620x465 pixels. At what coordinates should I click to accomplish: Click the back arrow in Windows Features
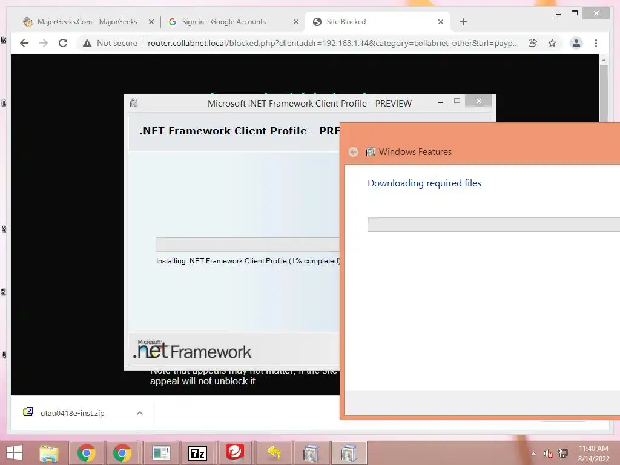tap(354, 152)
